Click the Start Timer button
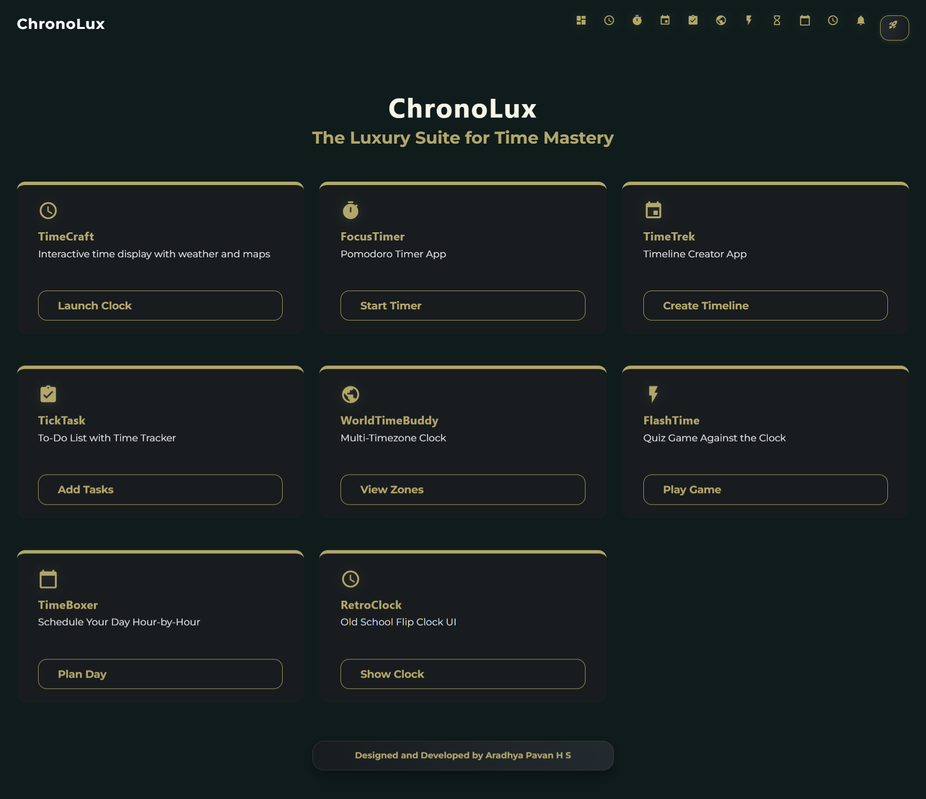Image resolution: width=926 pixels, height=799 pixels. (x=463, y=306)
